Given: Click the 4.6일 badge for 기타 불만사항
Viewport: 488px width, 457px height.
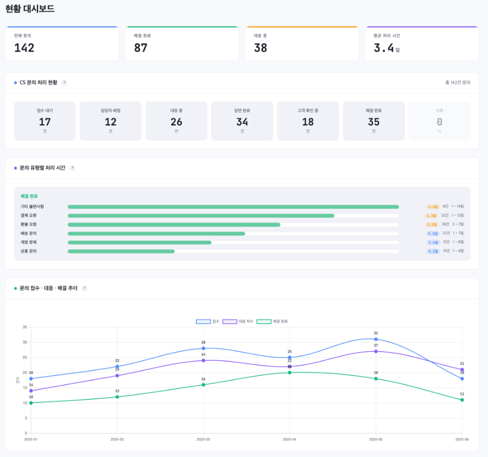Looking at the screenshot, I should pos(432,207).
